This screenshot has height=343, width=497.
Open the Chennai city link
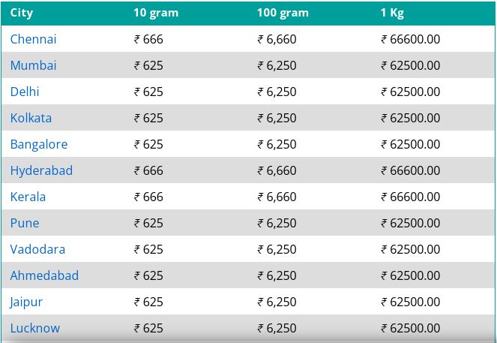(33, 39)
